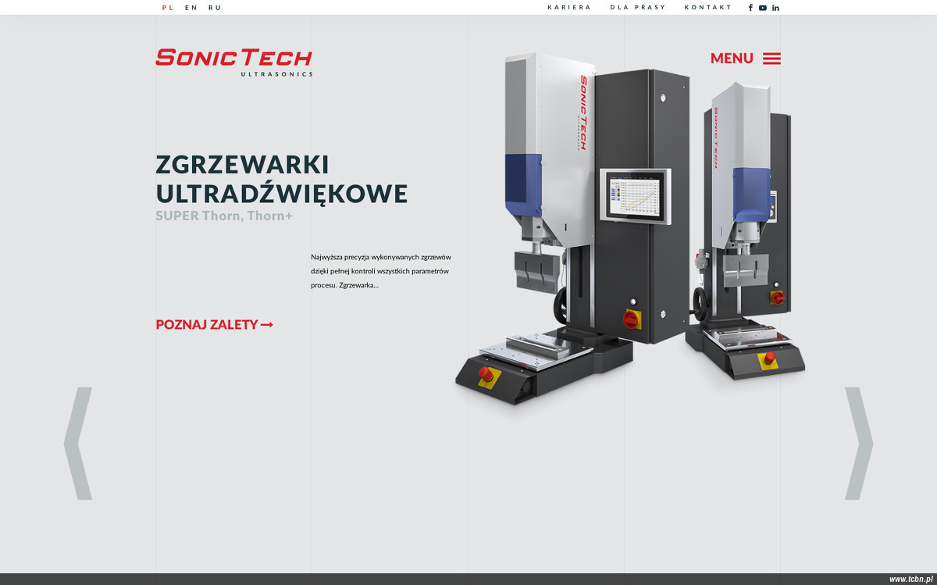Click the MENU text label
This screenshot has height=585, width=937.
click(x=732, y=59)
